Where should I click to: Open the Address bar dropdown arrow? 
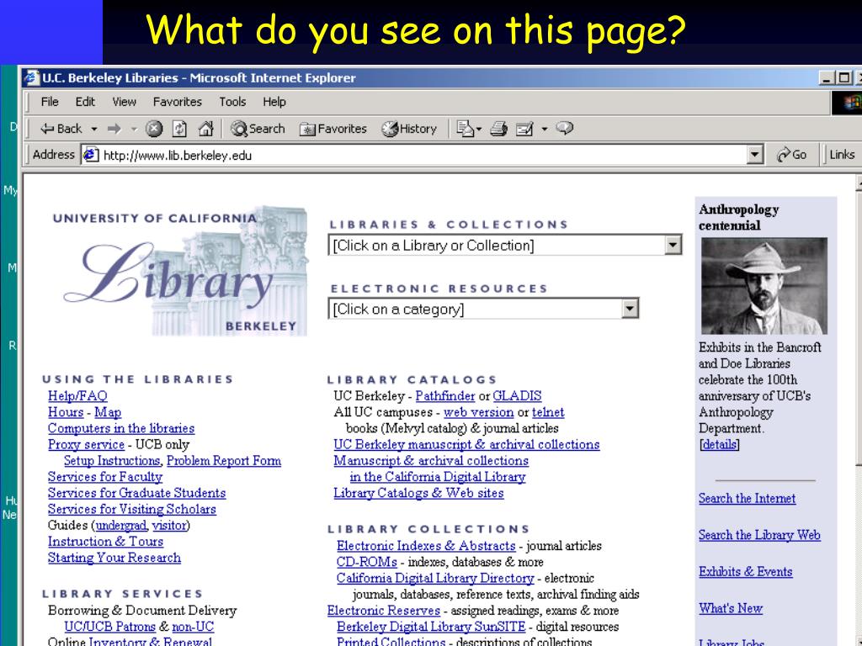755,155
